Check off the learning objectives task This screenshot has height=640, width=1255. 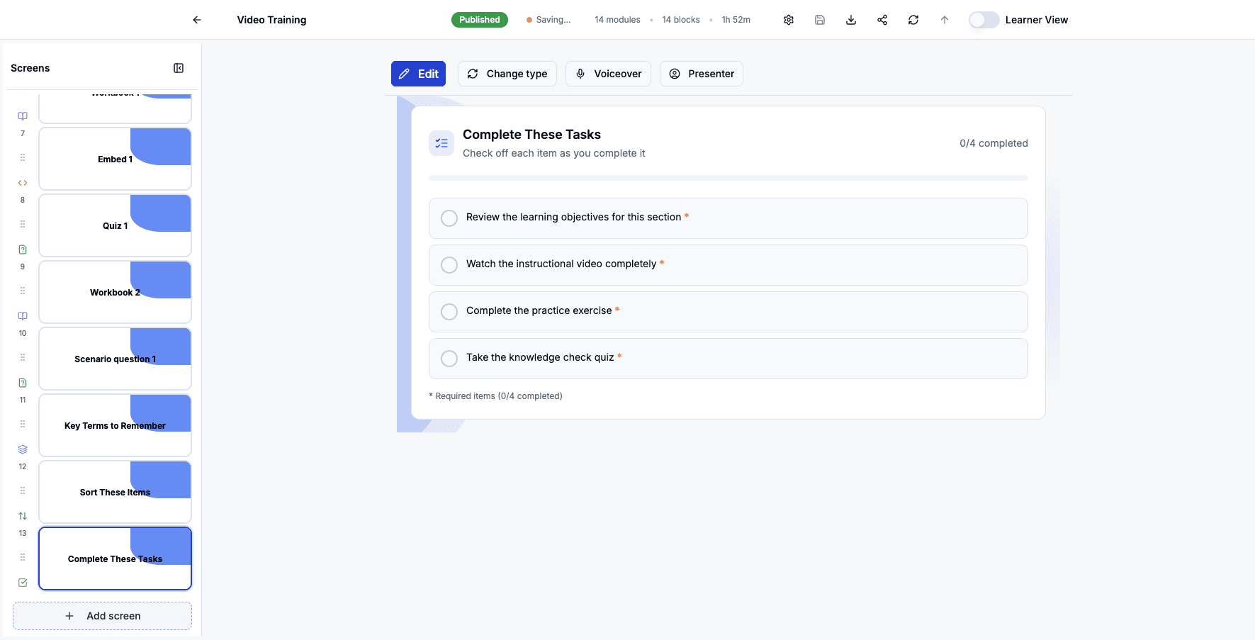449,218
